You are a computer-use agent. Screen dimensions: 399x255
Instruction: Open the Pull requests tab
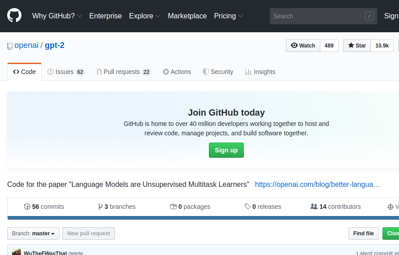123,72
